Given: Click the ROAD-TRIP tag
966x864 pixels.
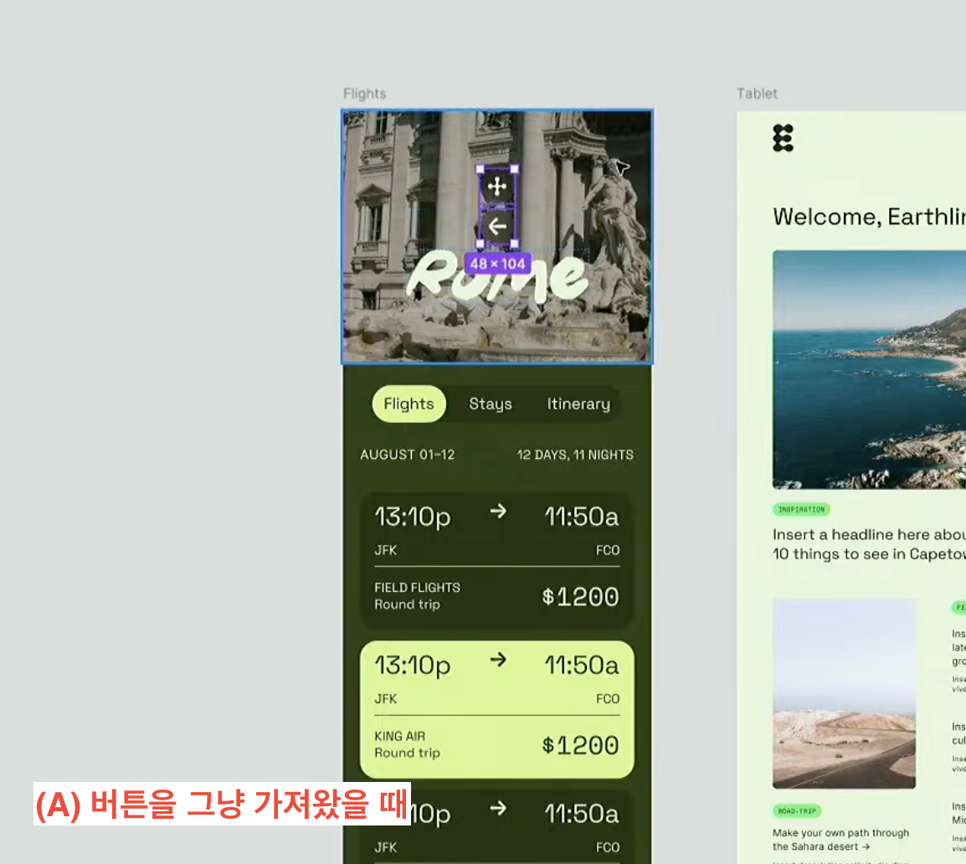Looking at the screenshot, I should [x=797, y=811].
